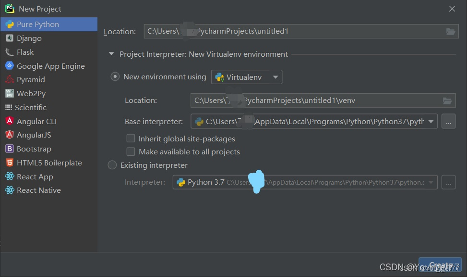Select Bootstrap label in project list

(34, 149)
